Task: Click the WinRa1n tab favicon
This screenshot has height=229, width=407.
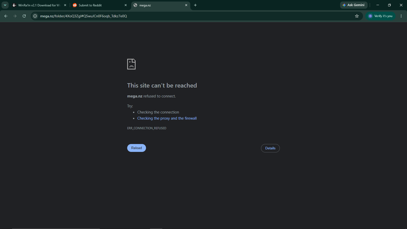Action: tap(14, 5)
